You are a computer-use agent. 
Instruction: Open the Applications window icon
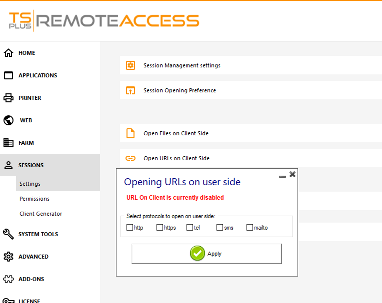coord(8,75)
